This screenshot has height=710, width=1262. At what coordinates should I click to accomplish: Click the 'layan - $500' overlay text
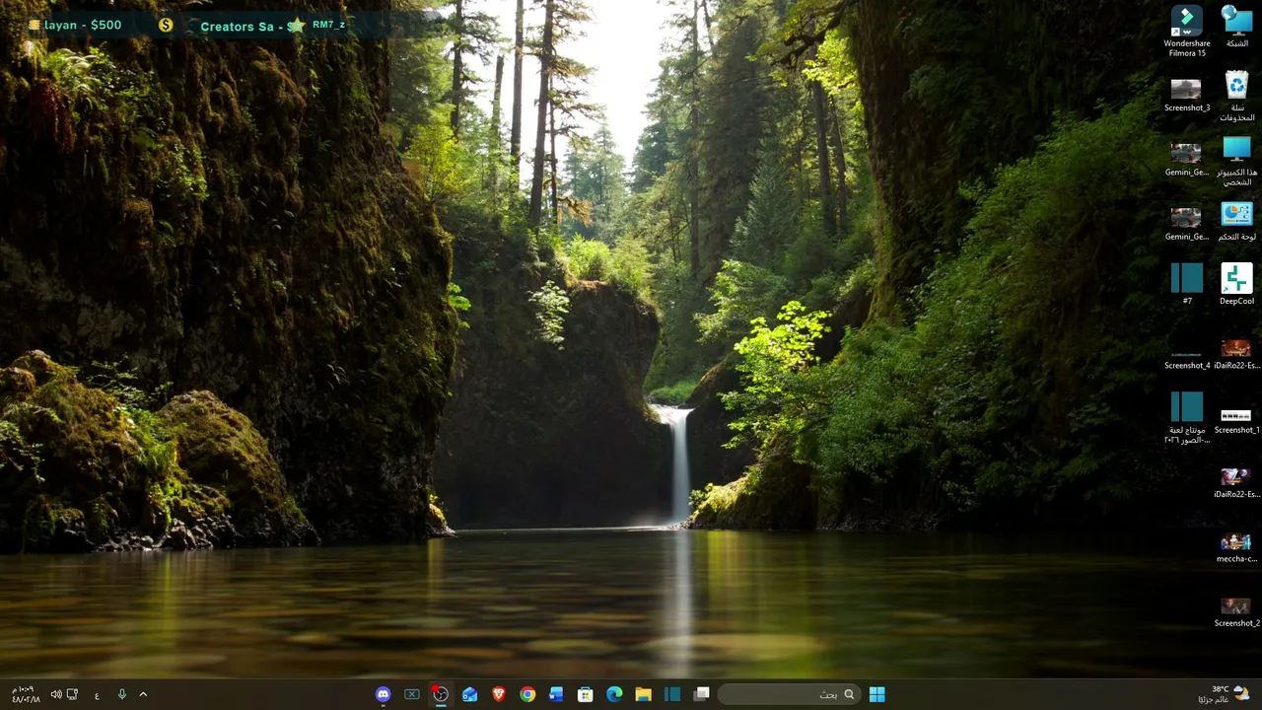83,25
